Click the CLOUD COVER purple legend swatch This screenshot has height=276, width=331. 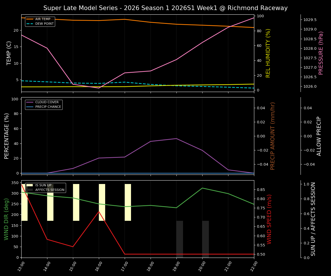click(x=30, y=102)
